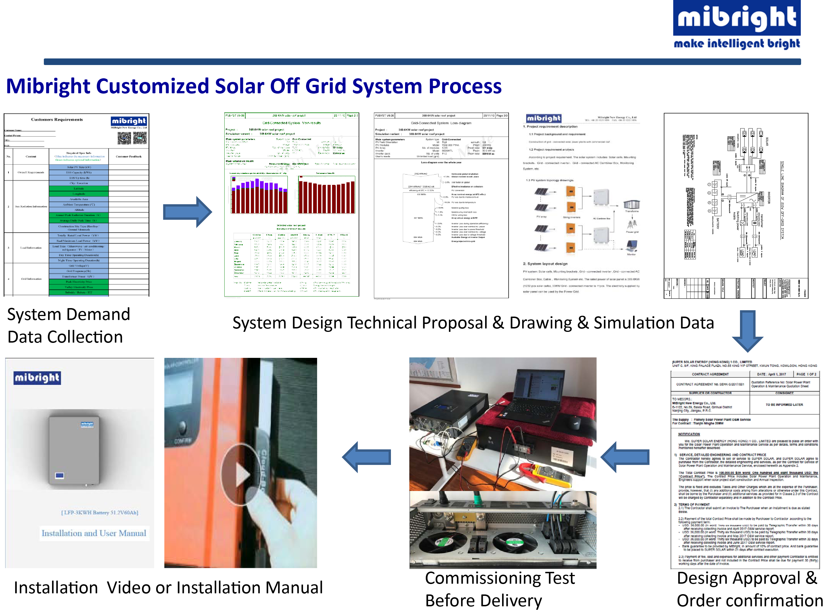Click the 'Customers Requirements' form heading

tap(57, 120)
